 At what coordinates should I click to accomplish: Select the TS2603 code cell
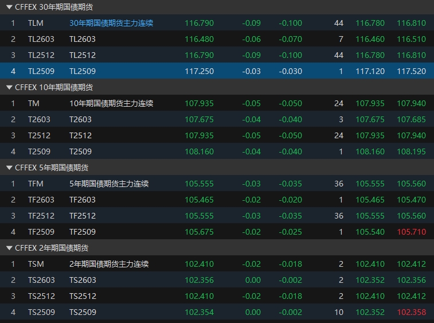[x=41, y=280]
